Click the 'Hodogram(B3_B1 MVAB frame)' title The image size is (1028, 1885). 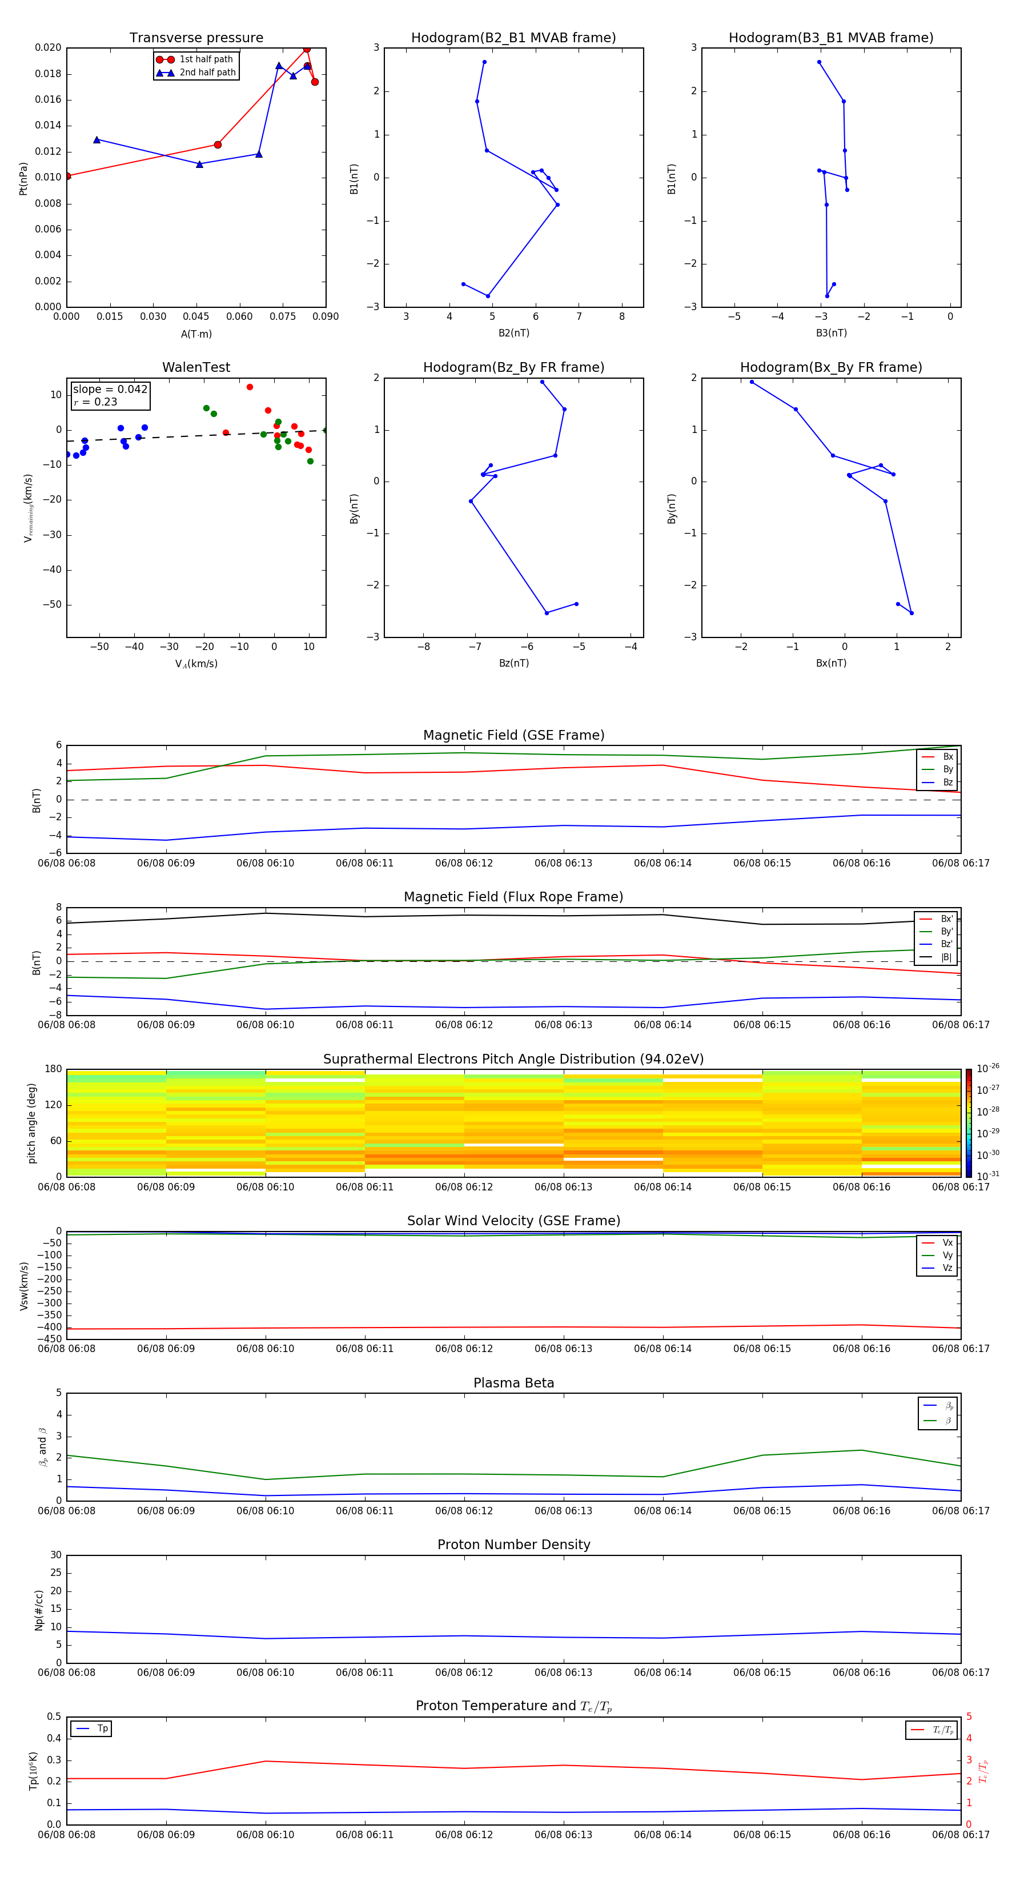(831, 38)
